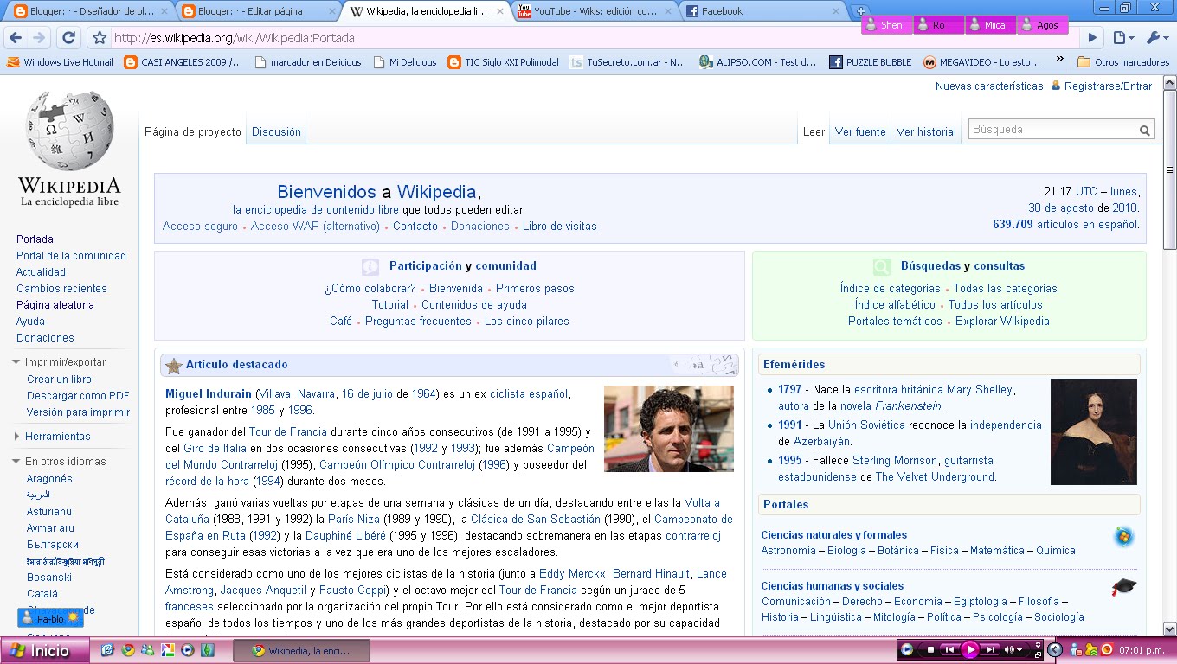
Task: Close the Facebook tab
Action: (835, 11)
